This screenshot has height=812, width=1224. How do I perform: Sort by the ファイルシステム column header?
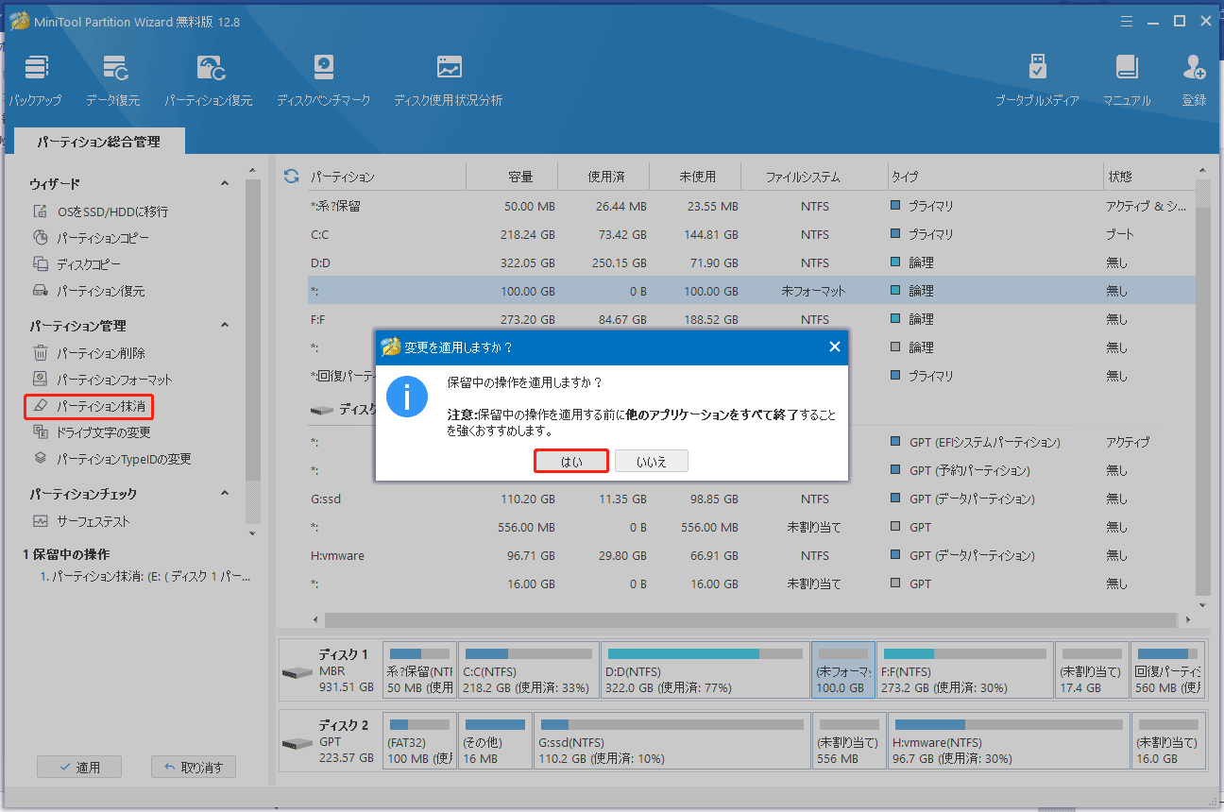pos(815,177)
